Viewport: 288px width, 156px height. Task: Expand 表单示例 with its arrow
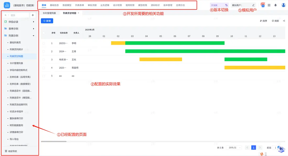coord(33,29)
